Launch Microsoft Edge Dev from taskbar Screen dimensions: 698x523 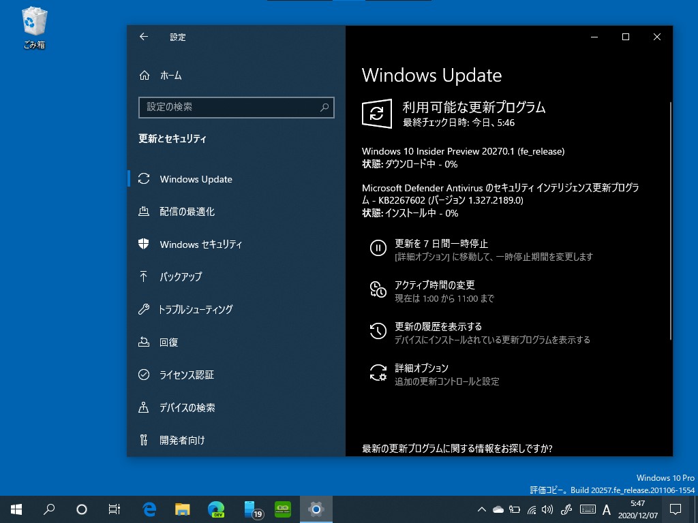(x=214, y=509)
